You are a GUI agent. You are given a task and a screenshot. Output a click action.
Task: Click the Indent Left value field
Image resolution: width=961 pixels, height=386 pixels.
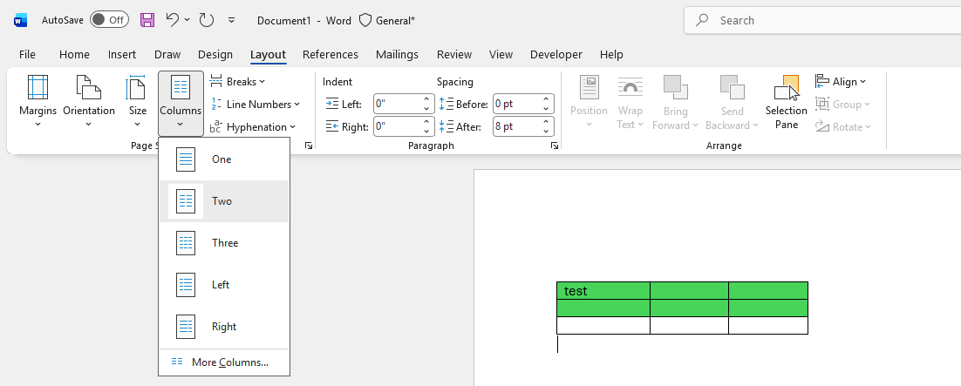click(x=397, y=105)
